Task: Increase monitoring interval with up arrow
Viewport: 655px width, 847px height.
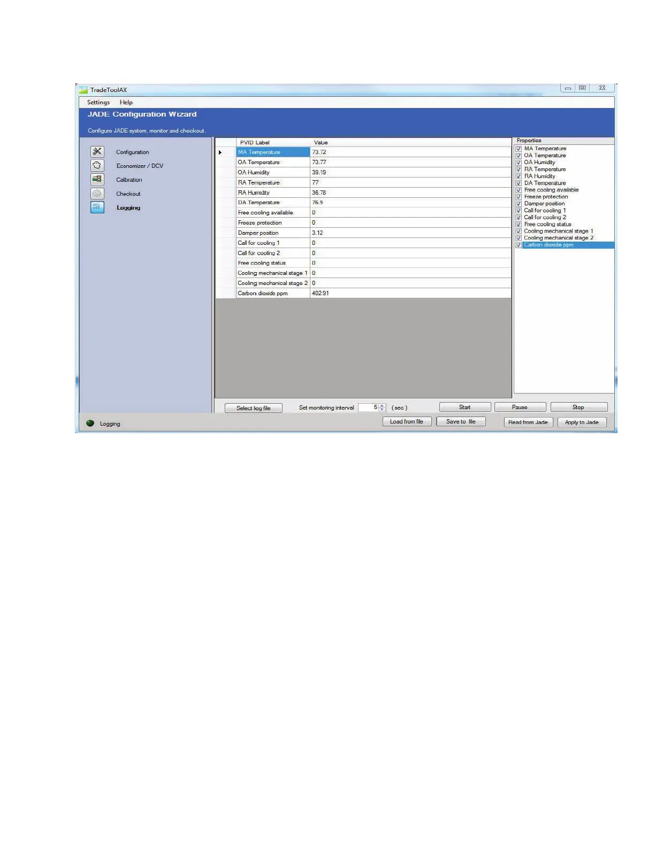Action: (382, 405)
